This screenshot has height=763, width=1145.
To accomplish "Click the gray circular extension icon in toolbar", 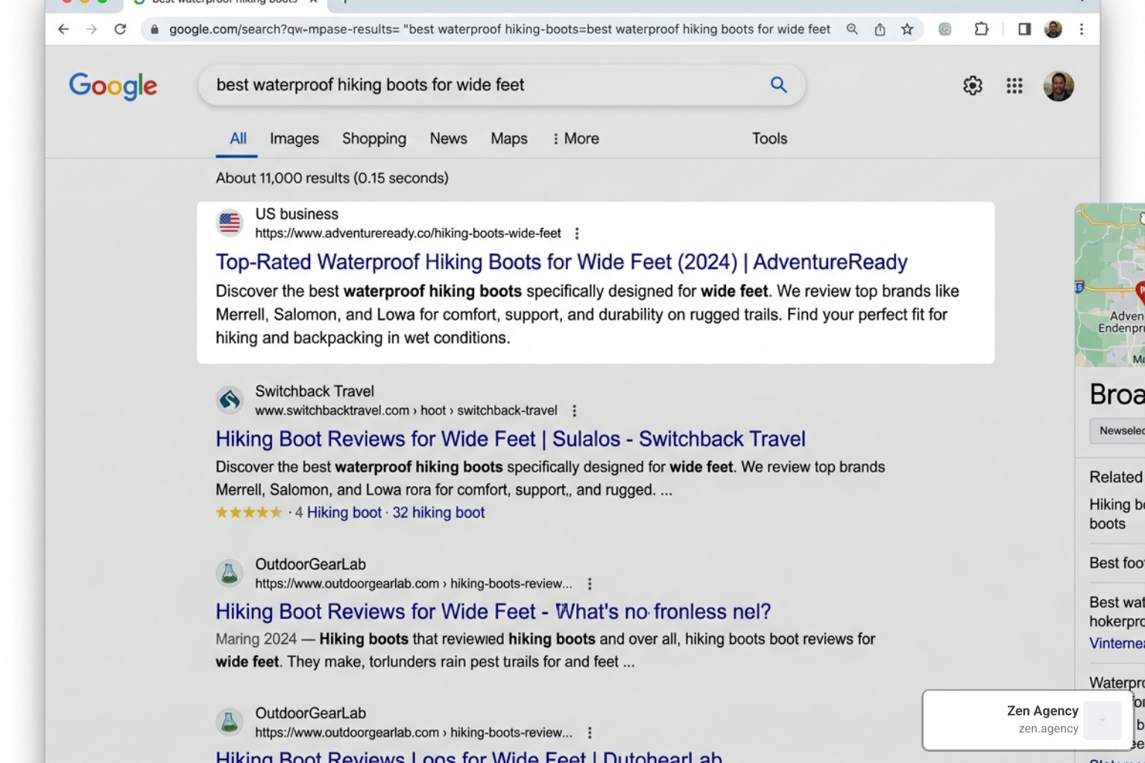I will (945, 29).
